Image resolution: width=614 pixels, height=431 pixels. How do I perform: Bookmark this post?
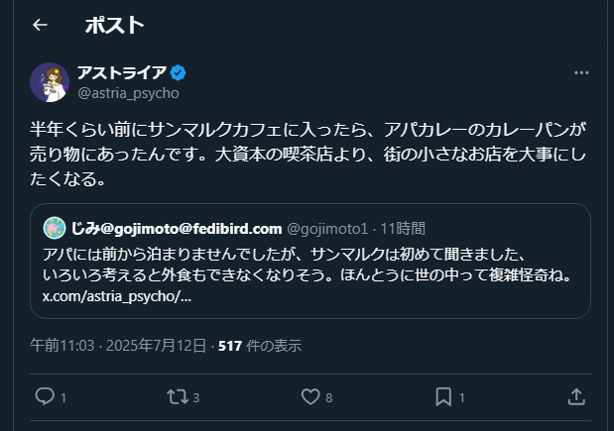443,396
